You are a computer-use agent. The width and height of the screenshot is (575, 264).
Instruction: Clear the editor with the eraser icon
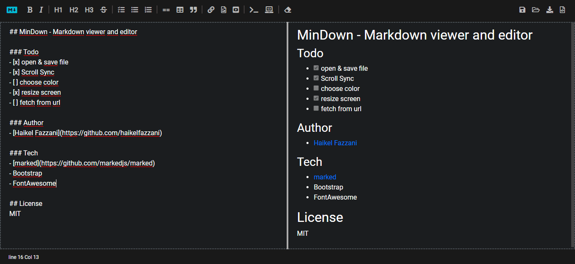[x=287, y=10]
